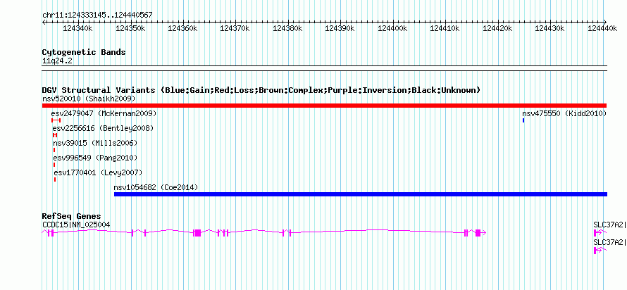The width and height of the screenshot is (627, 290).
Task: Click the red nsv520010 loss bar
Action: [x=324, y=106]
